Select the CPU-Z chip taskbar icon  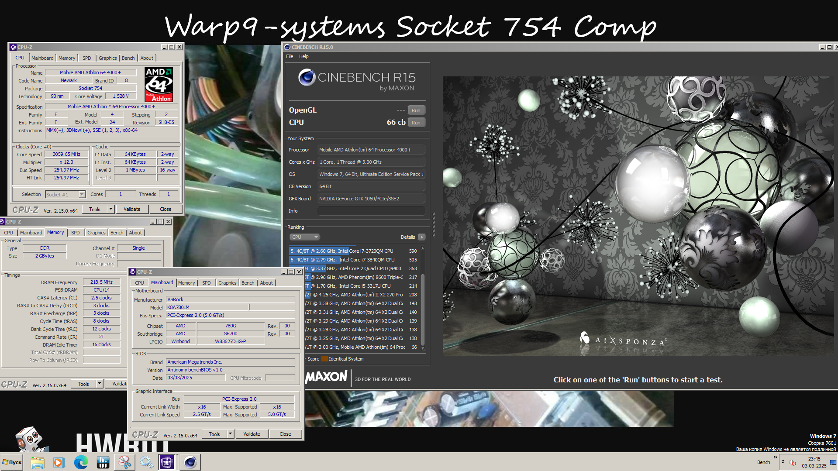(167, 462)
